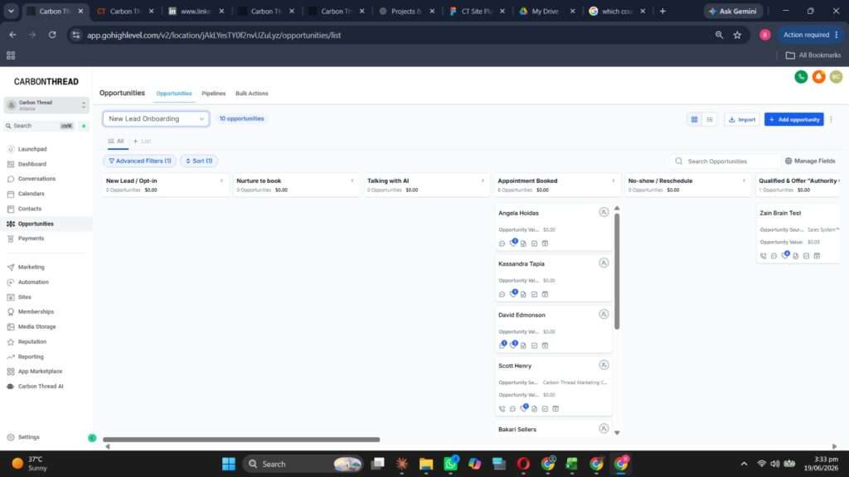Open Appointment Booked column menu
849x477 pixels.
[x=613, y=181]
